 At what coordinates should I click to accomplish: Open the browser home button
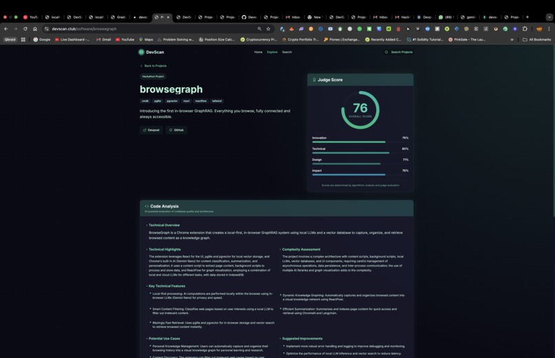point(35,29)
